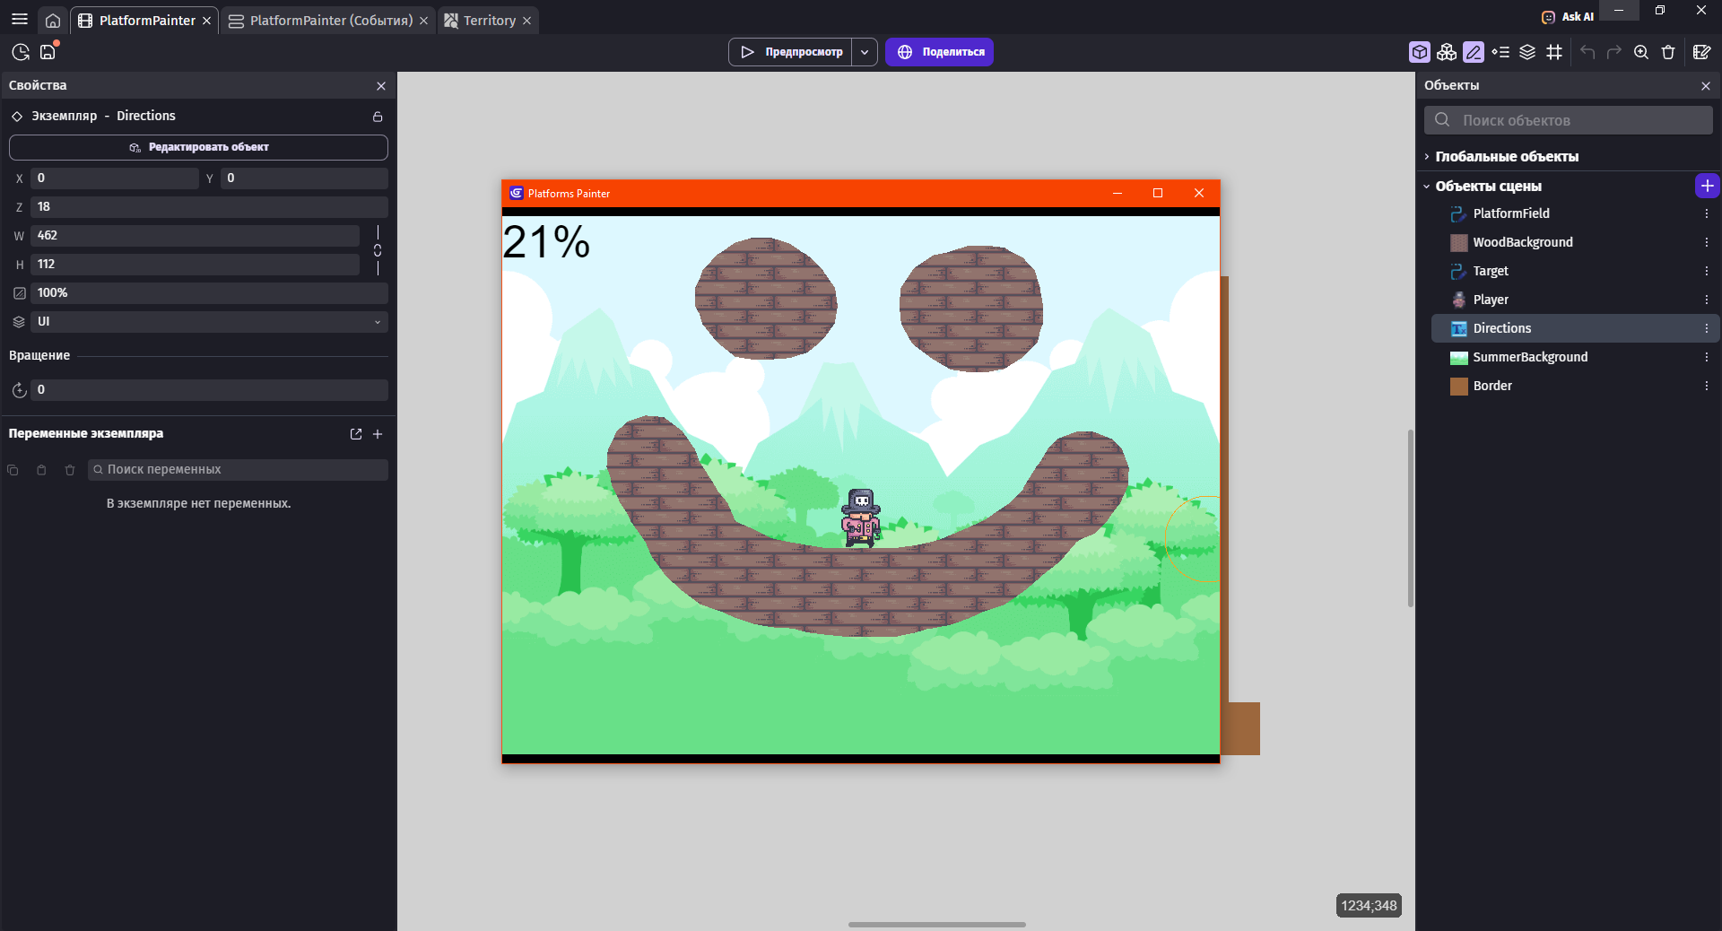Click the Поделиться share button

point(939,52)
